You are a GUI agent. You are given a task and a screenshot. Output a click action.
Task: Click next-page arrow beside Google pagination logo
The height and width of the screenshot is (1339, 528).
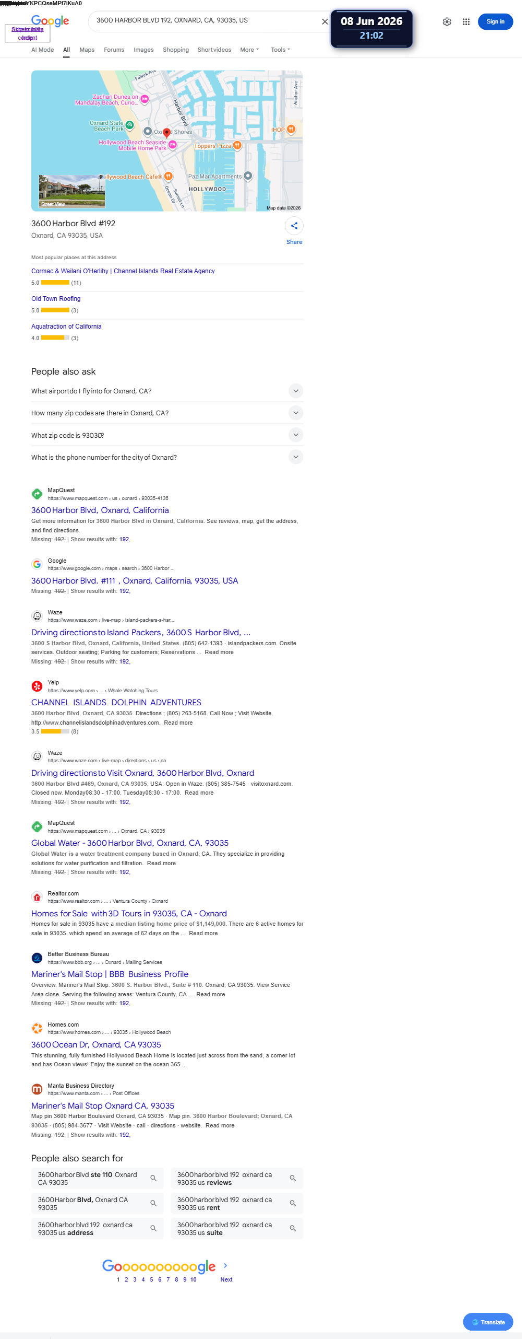click(x=225, y=1265)
